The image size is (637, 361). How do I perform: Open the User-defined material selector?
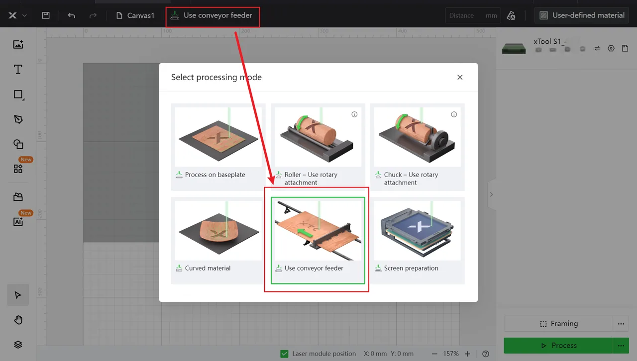tap(582, 15)
